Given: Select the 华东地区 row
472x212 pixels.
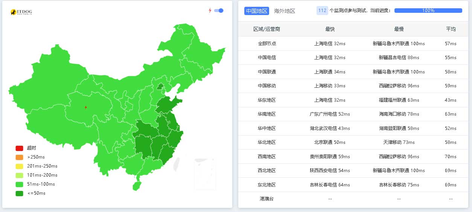Looking at the screenshot, I should tap(353, 100).
